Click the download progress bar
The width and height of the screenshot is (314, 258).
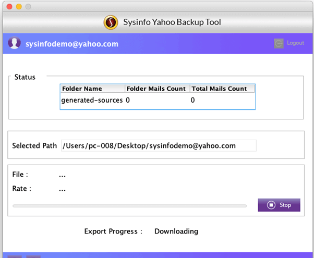pyautogui.click(x=129, y=206)
